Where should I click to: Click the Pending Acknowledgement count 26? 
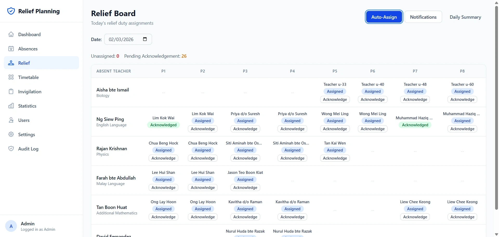point(184,56)
